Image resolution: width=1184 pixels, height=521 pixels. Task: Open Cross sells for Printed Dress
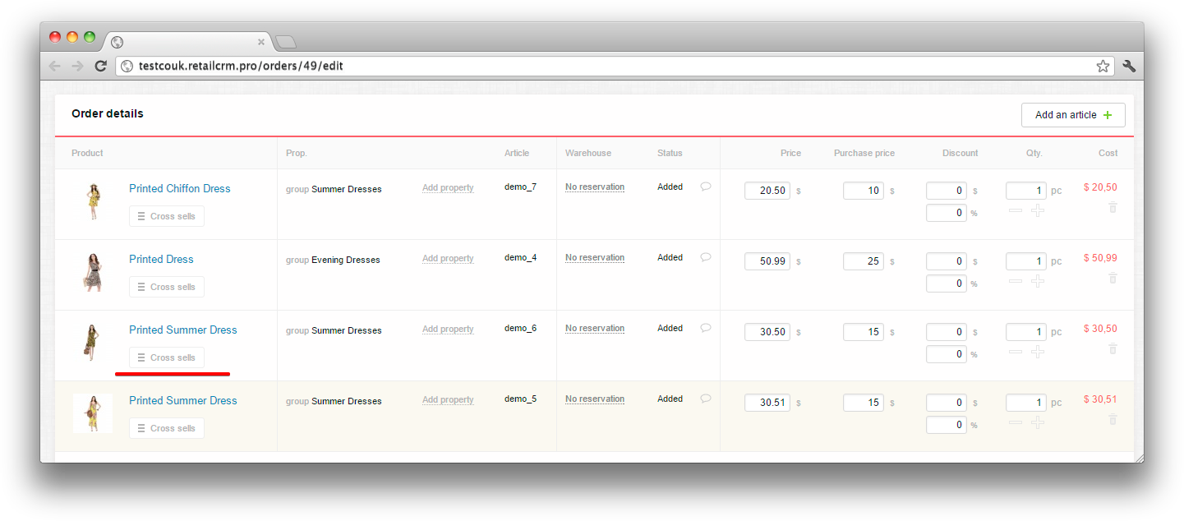coord(167,287)
